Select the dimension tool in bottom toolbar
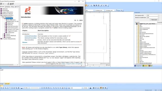 pyautogui.click(x=18, y=88)
